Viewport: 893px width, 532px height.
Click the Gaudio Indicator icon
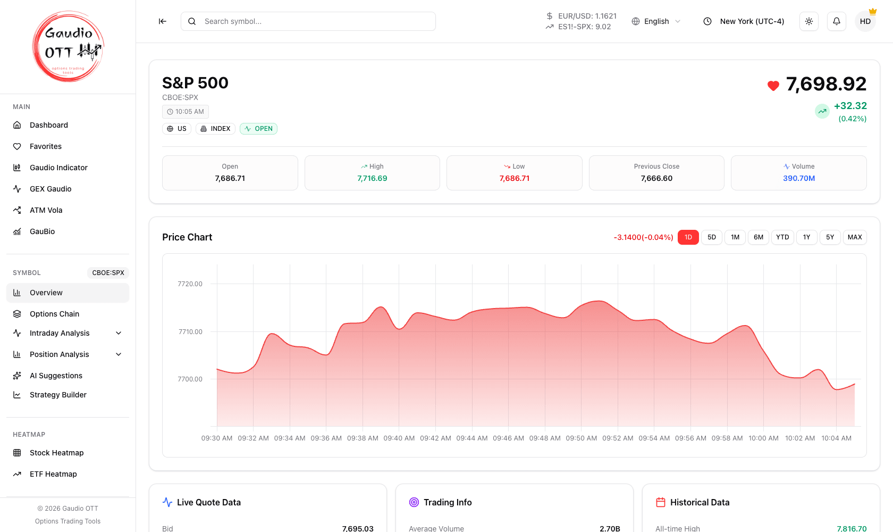17,168
